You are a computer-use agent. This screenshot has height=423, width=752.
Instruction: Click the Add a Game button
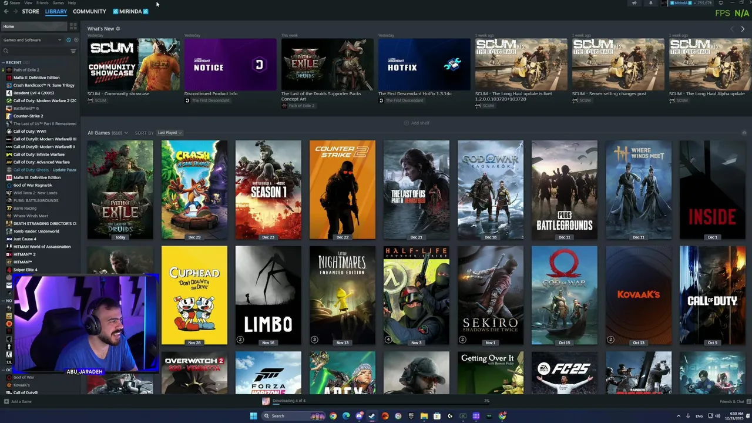click(x=18, y=401)
